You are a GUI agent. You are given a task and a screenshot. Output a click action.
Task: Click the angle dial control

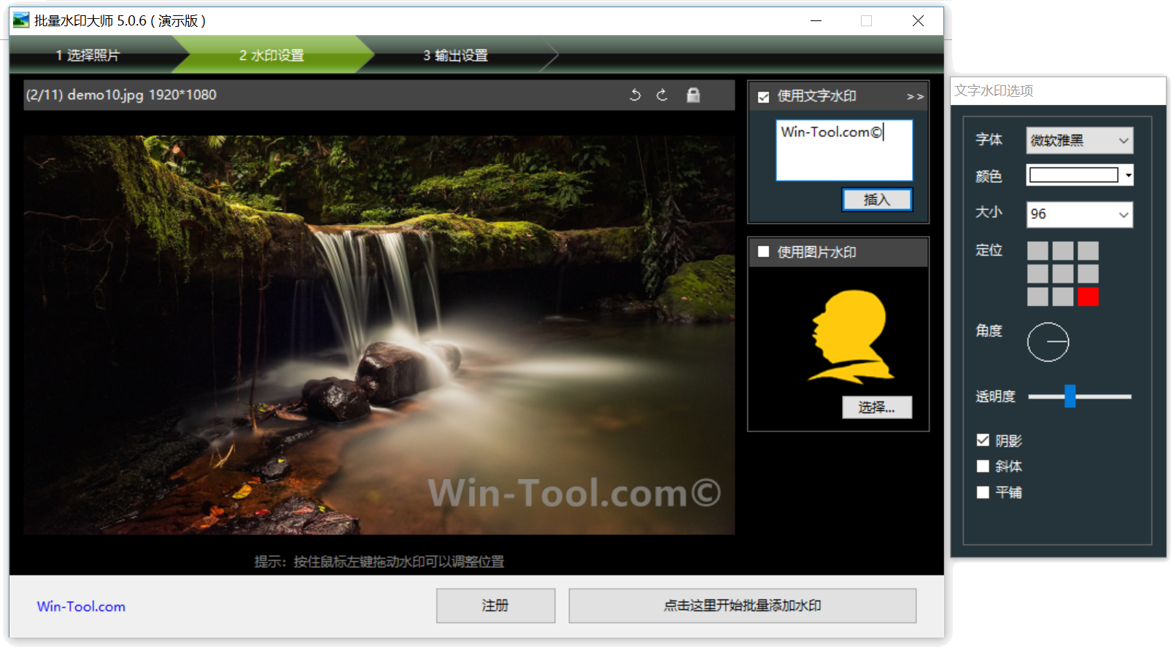[x=1048, y=342]
